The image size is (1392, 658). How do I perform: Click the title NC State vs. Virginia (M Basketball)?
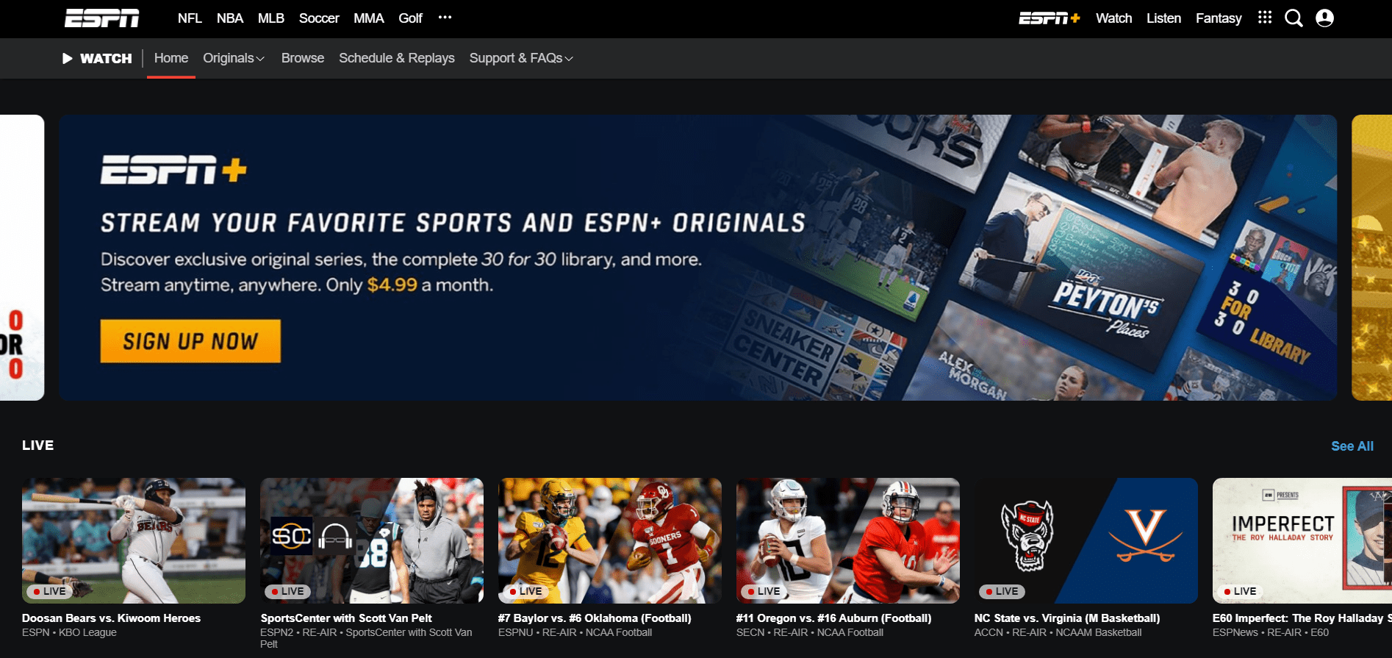point(1067,618)
